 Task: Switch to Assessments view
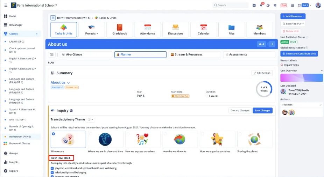click(249, 54)
